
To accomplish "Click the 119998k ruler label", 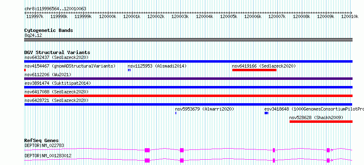I will click(59, 16).
